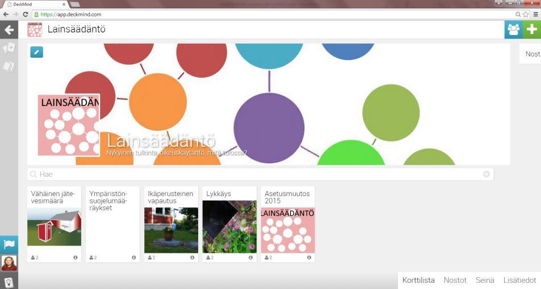This screenshot has height=289, width=541.
Task: Show info for Lykkäys card
Action: (x=250, y=257)
